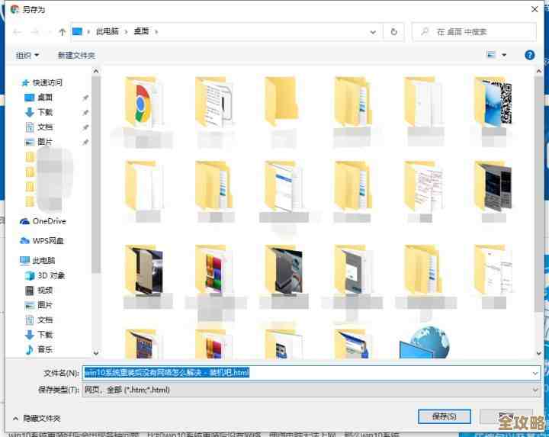
Task: Click the star icon of 快速访问
Action: pyautogui.click(x=25, y=83)
